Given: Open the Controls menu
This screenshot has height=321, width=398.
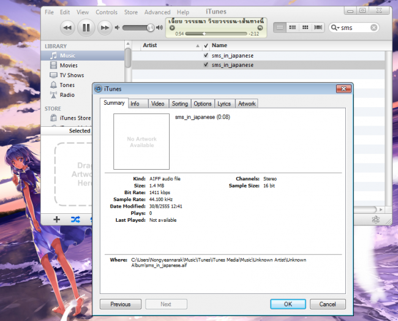Looking at the screenshot, I should [107, 12].
